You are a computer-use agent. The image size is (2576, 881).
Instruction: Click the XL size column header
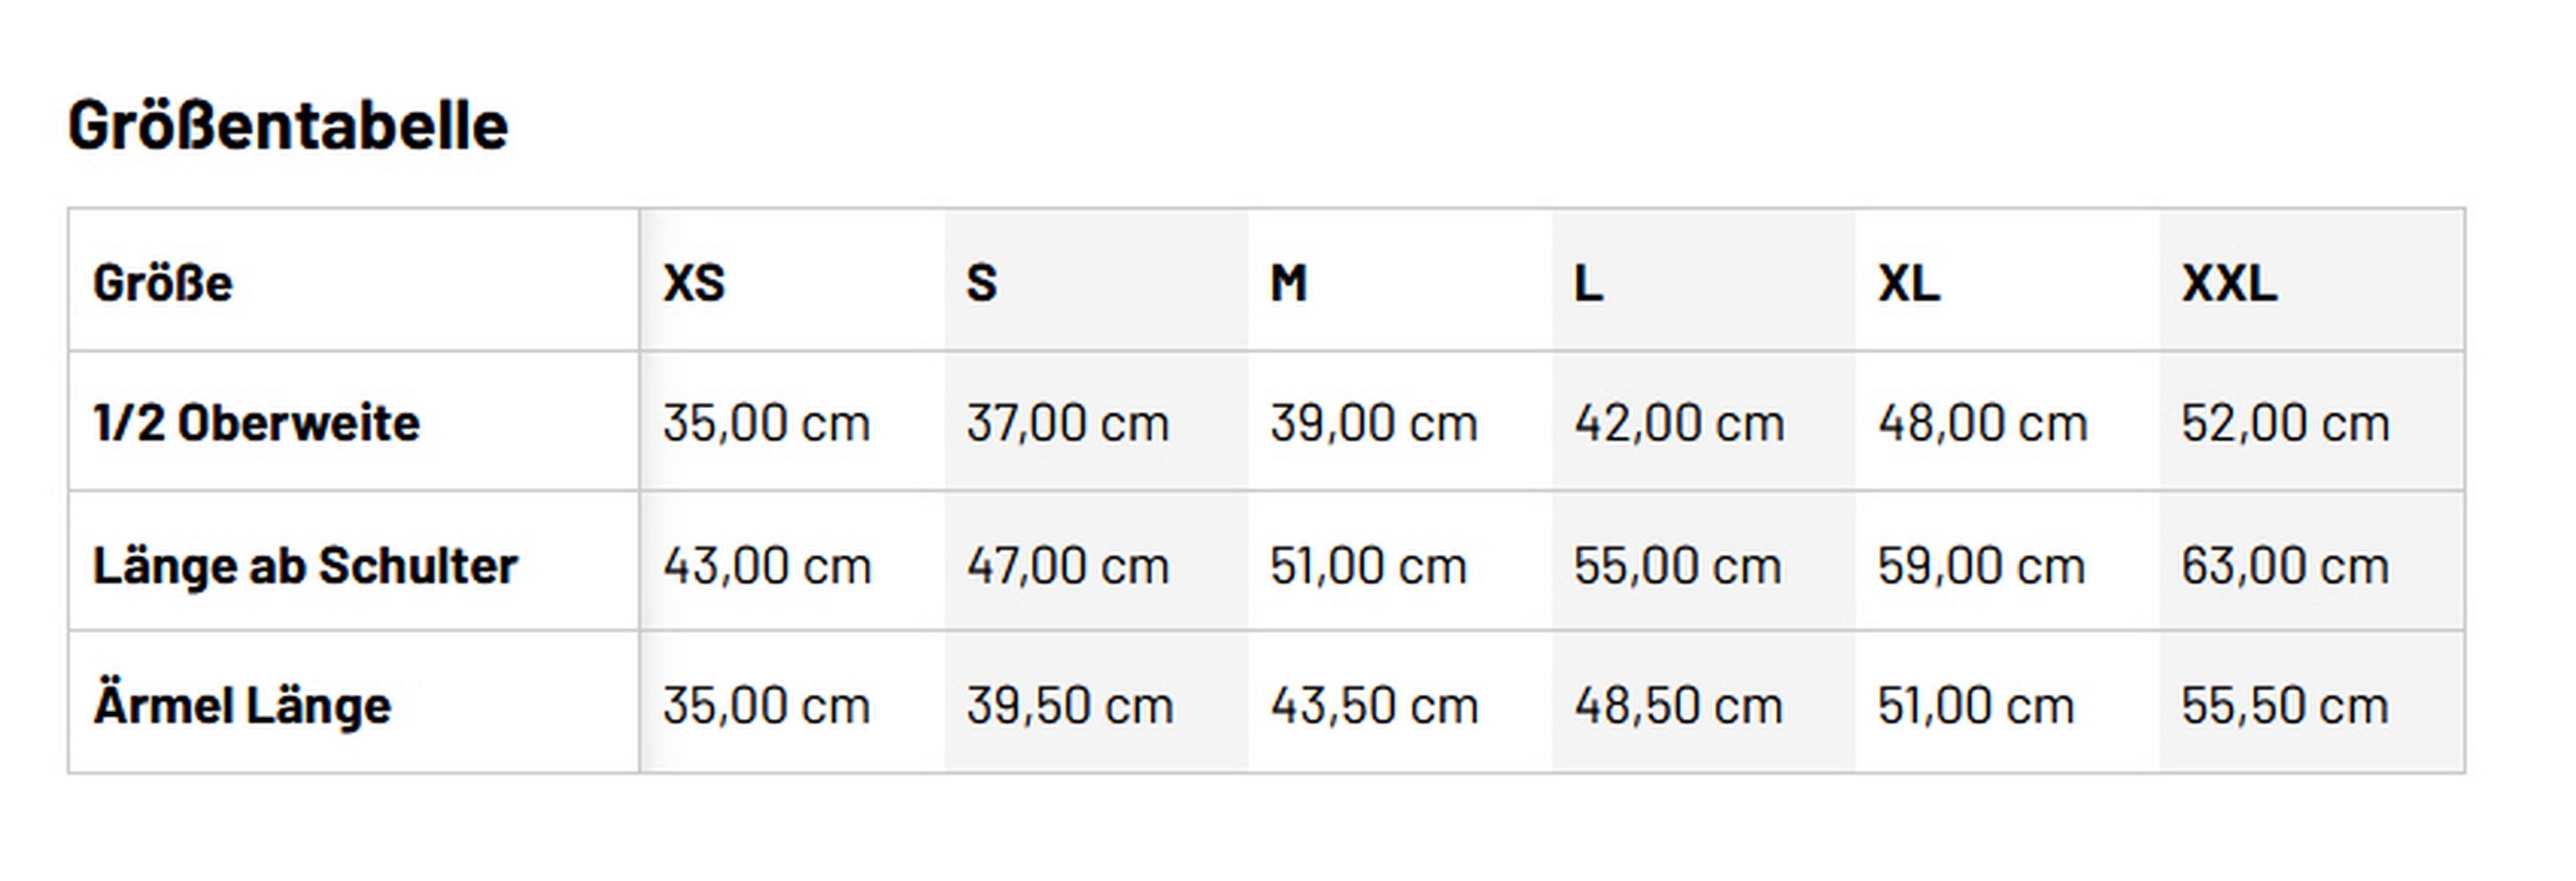1908,283
